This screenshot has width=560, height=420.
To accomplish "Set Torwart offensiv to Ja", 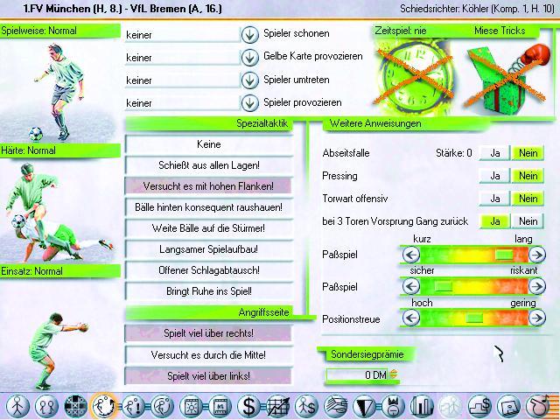I will pos(494,199).
